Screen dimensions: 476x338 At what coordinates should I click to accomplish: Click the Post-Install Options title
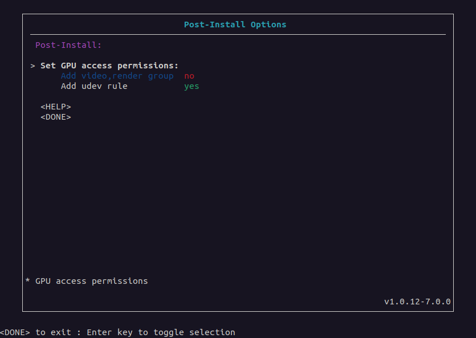[235, 25]
